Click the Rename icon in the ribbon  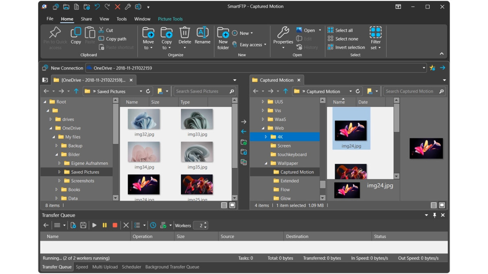tap(203, 32)
